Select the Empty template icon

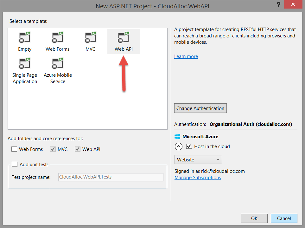pos(25,38)
